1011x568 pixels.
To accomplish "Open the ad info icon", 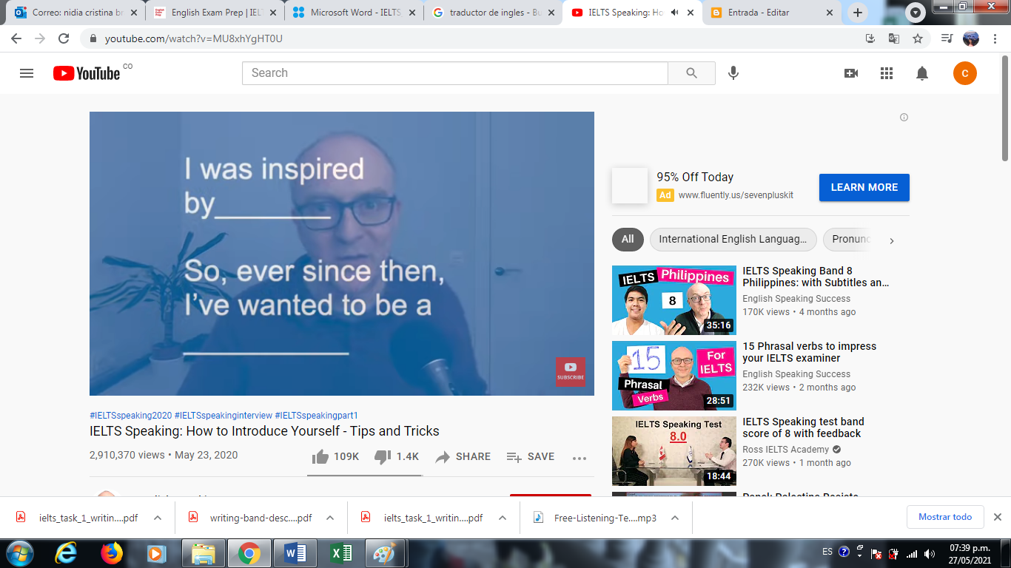I will point(904,118).
